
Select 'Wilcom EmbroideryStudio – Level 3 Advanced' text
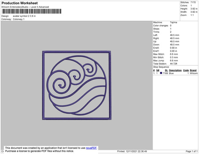[25, 7]
